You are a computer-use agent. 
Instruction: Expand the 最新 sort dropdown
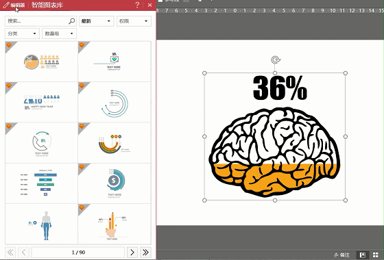coord(97,21)
